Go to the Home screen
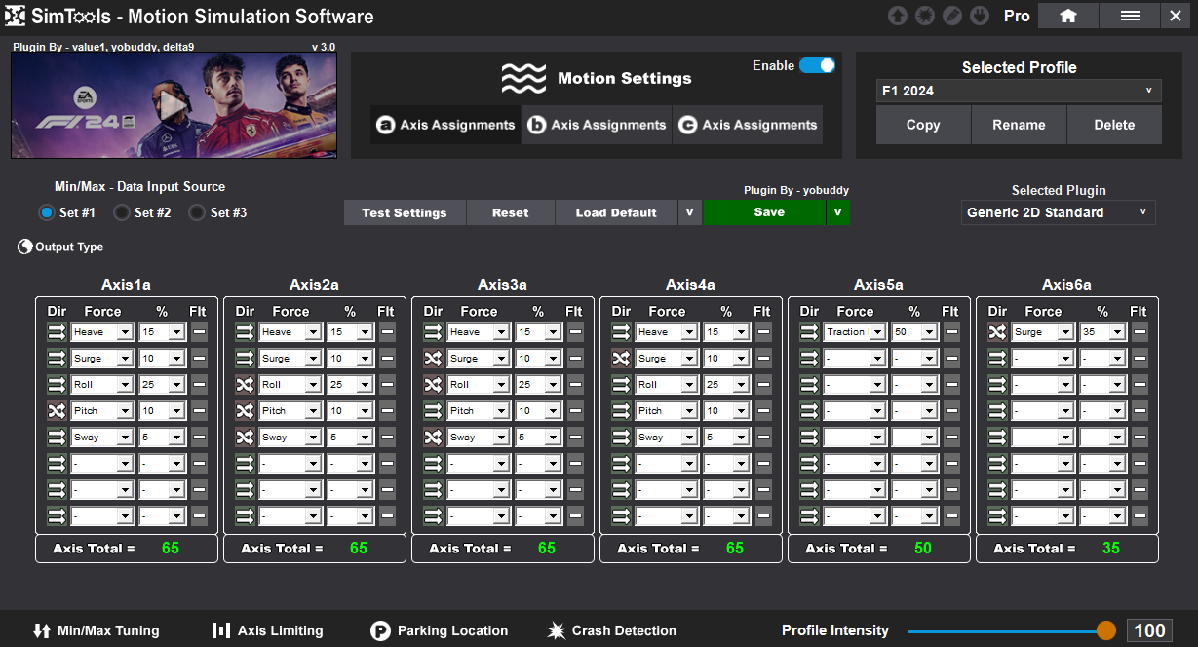Screen dimensions: 1198x647 [x=1068, y=16]
